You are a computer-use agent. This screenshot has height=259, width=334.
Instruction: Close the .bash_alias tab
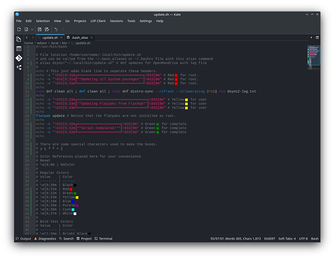pyautogui.click(x=92, y=38)
